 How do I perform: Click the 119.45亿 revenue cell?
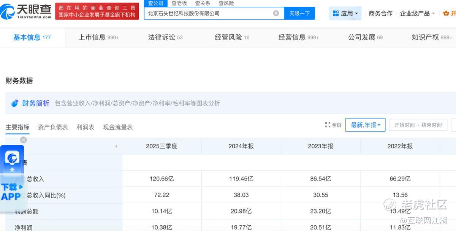tap(241, 179)
